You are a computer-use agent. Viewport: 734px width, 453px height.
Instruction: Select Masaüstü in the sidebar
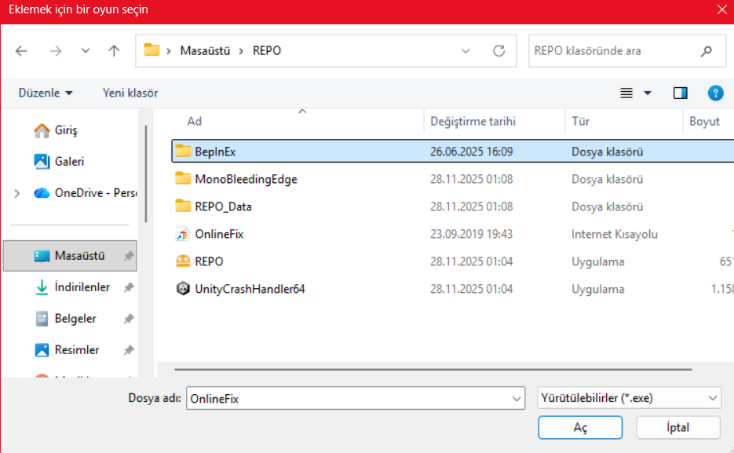click(70, 255)
